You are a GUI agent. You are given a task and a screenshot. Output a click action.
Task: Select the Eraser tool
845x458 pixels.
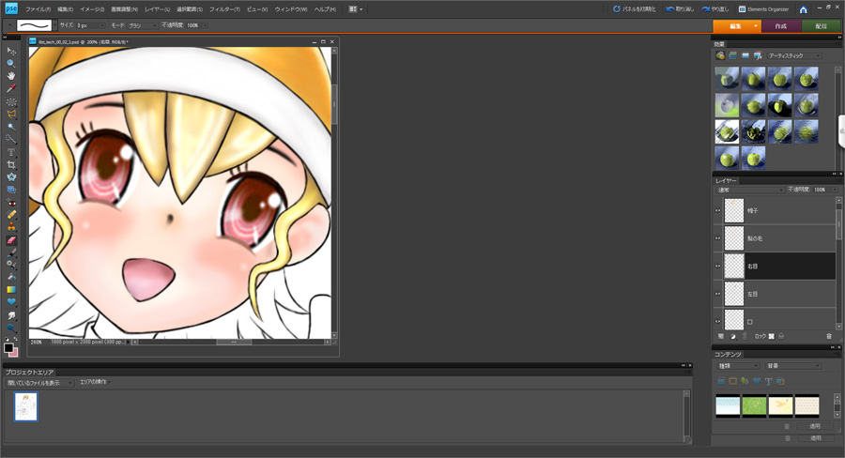pyautogui.click(x=11, y=240)
